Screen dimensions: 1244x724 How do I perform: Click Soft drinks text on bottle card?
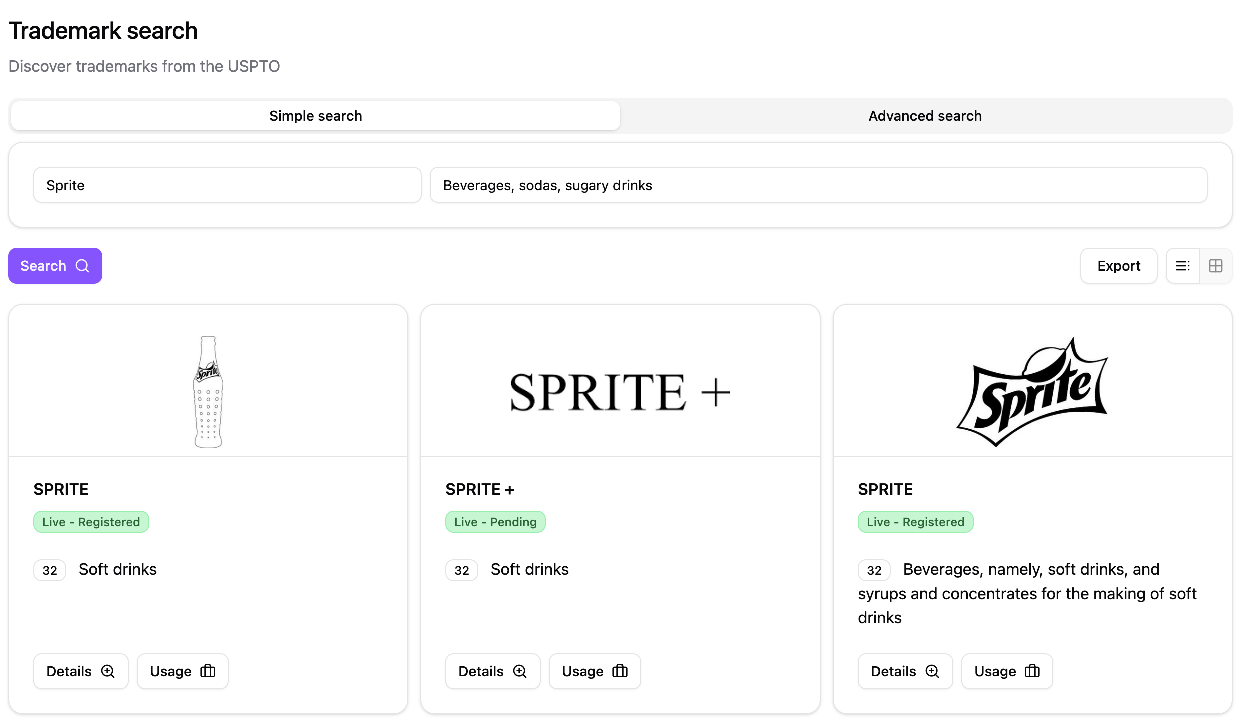point(118,569)
